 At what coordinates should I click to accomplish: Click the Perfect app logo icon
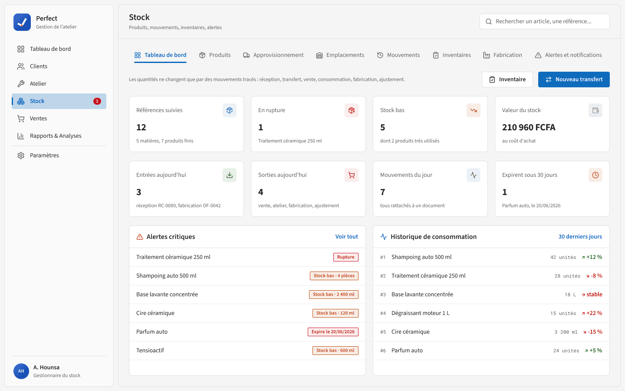click(x=22, y=22)
